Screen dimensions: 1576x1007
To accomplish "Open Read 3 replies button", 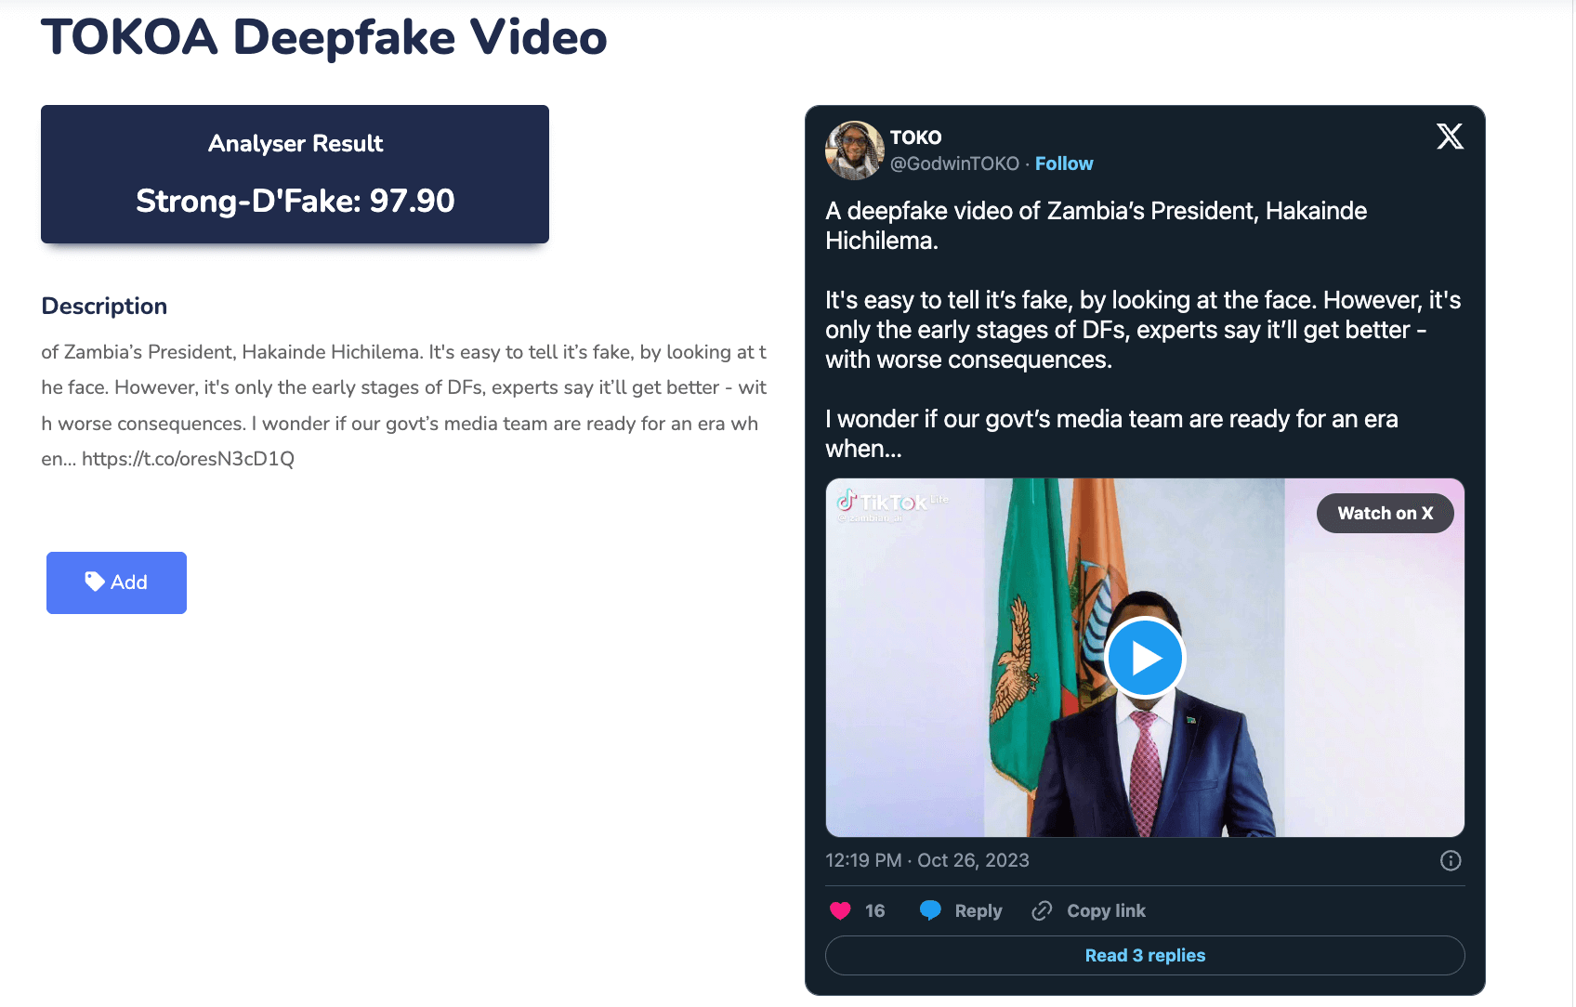I will 1145,955.
